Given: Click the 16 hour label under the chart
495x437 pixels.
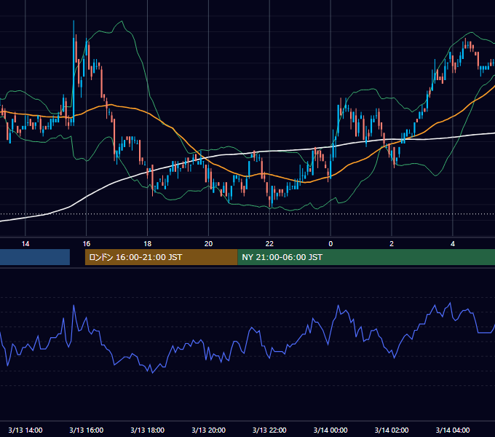Looking at the screenshot, I should (86, 244).
